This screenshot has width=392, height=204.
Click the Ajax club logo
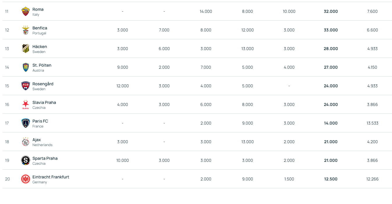click(x=26, y=142)
